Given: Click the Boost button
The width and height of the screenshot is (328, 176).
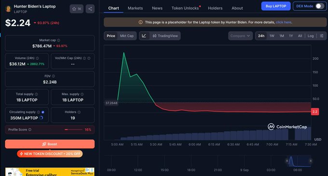Looking at the screenshot, I should (x=50, y=144).
